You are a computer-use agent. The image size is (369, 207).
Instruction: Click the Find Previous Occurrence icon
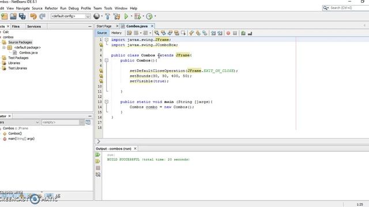click(x=163, y=33)
